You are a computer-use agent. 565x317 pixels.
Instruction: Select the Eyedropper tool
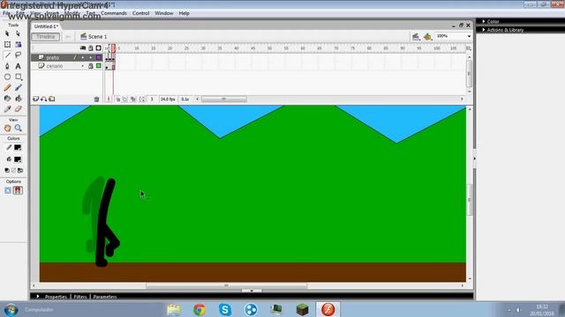tap(7, 109)
